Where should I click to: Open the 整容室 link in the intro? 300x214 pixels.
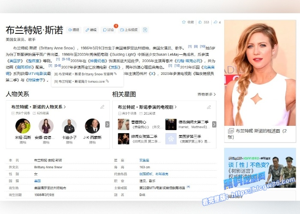[x=33, y=61]
